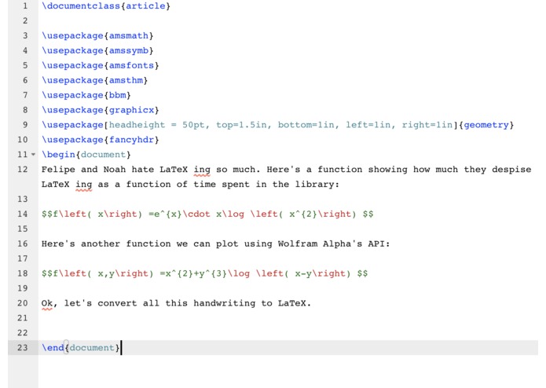
Task: Click headheight = 50pt option text
Action: tap(156, 125)
